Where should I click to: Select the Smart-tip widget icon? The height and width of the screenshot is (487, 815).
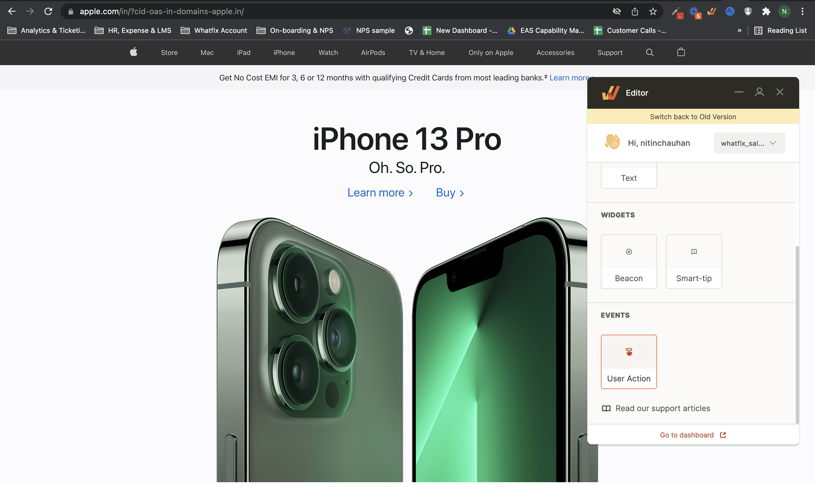(x=694, y=252)
